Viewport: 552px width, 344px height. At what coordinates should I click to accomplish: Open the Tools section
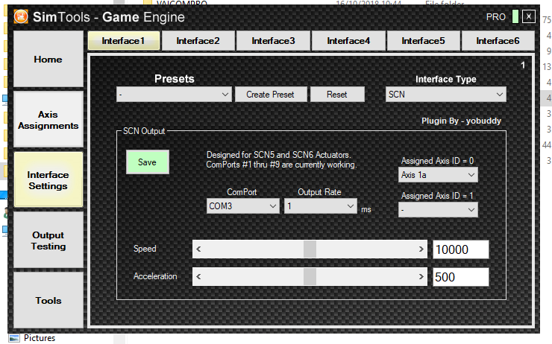[48, 300]
